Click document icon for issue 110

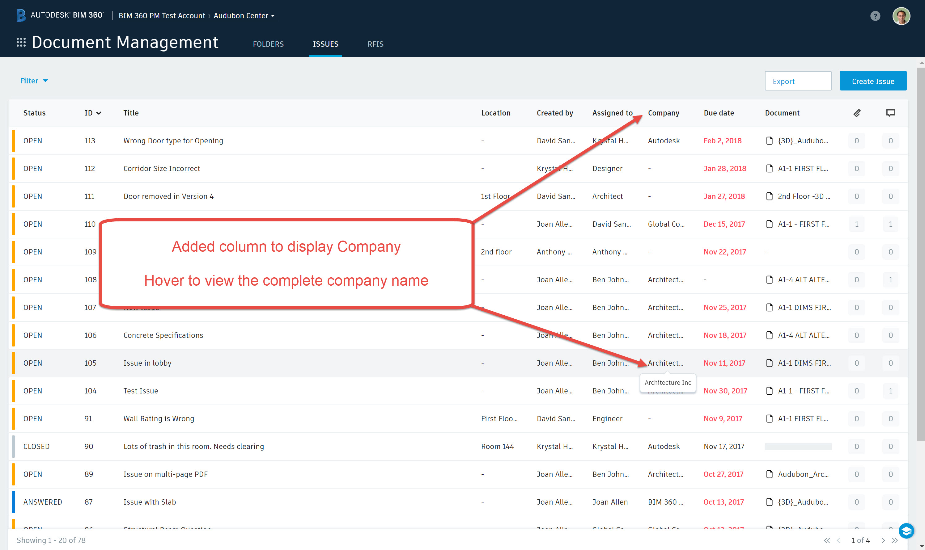(769, 224)
